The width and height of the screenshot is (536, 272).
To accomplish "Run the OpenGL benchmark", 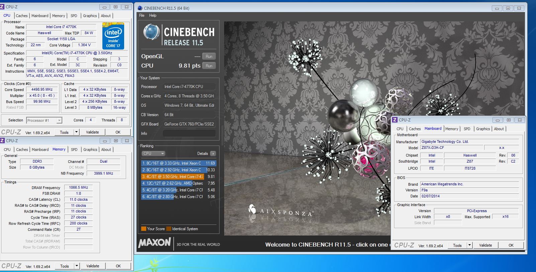I will [209, 57].
